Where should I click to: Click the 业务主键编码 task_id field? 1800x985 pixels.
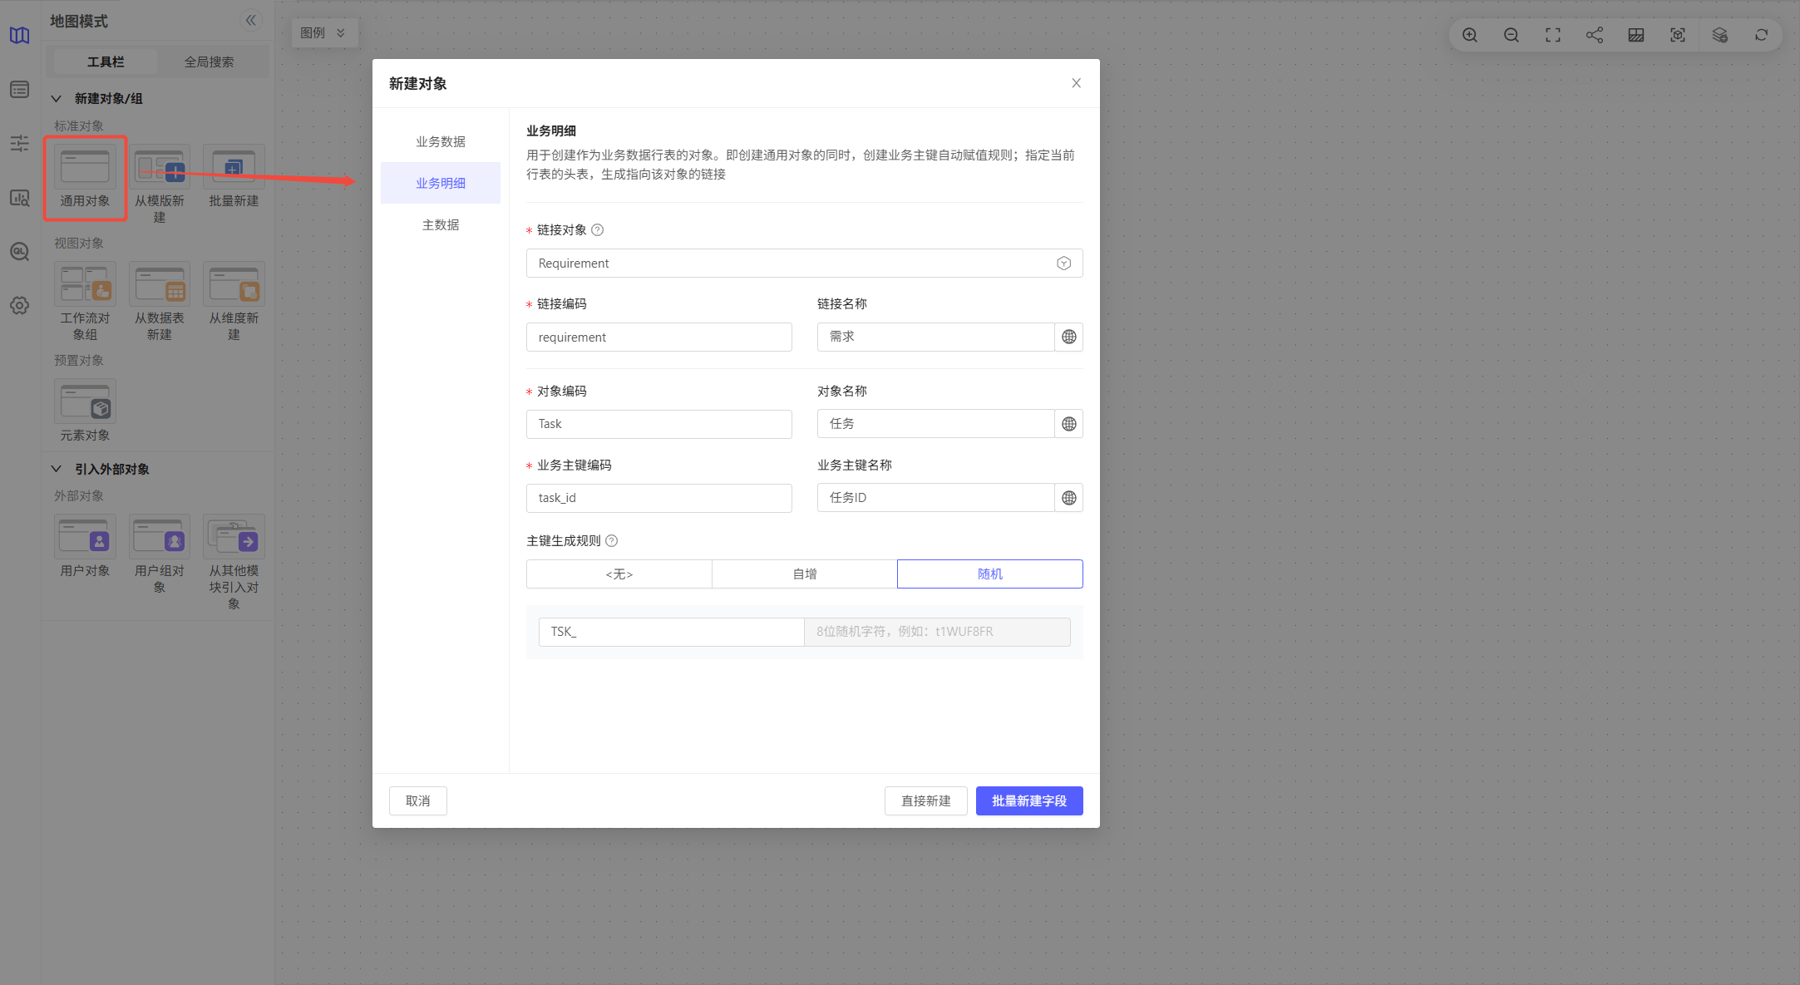658,498
